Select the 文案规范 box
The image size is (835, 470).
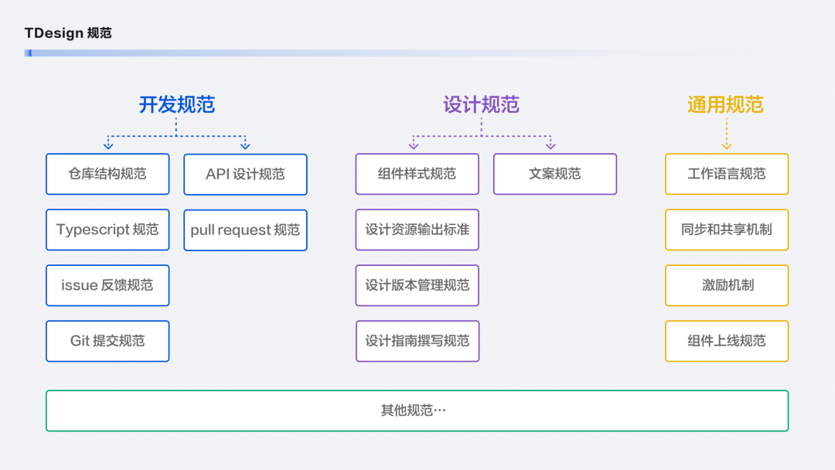(x=555, y=174)
